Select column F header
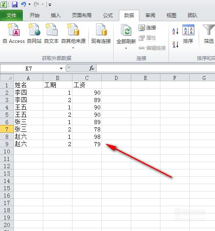Screen dimensions: 215x231 pos(175,78)
